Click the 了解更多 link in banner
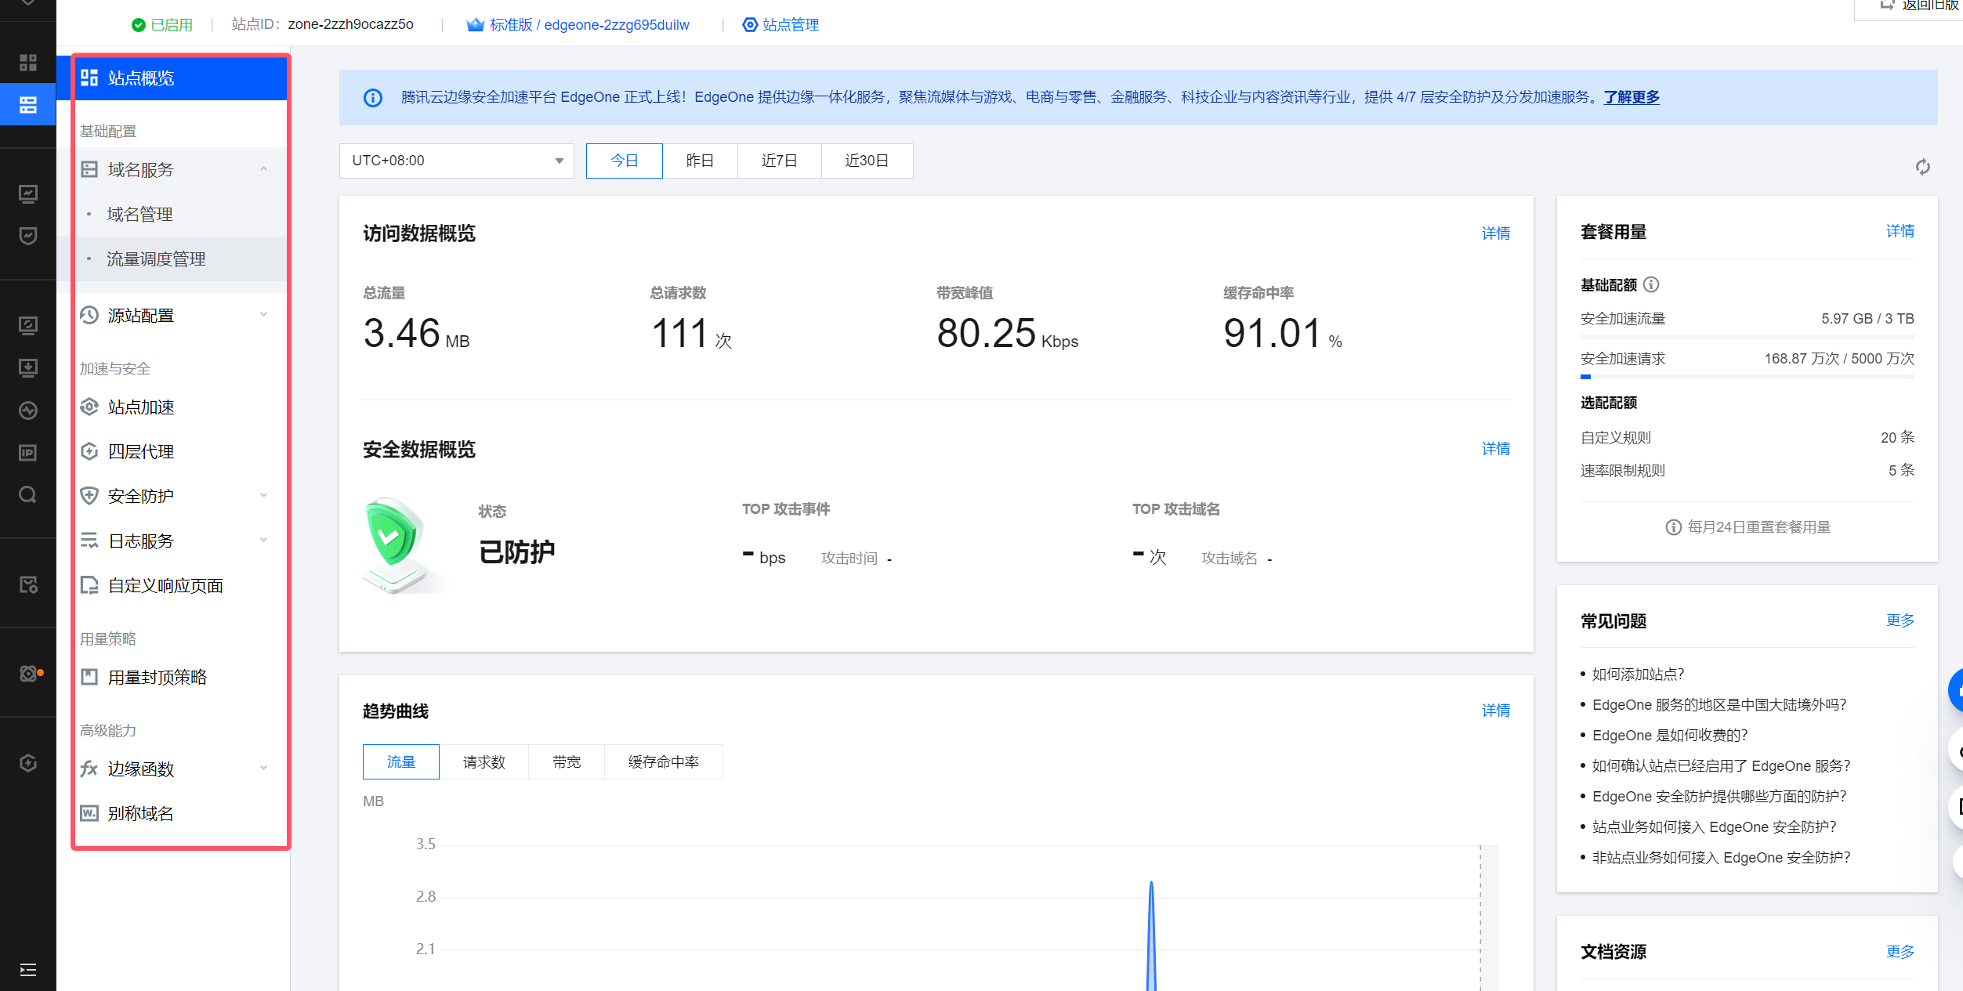The image size is (1963, 991). pyautogui.click(x=1631, y=97)
